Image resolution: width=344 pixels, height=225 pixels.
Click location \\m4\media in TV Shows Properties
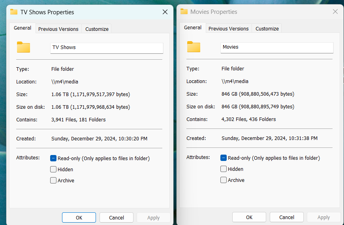pos(65,82)
